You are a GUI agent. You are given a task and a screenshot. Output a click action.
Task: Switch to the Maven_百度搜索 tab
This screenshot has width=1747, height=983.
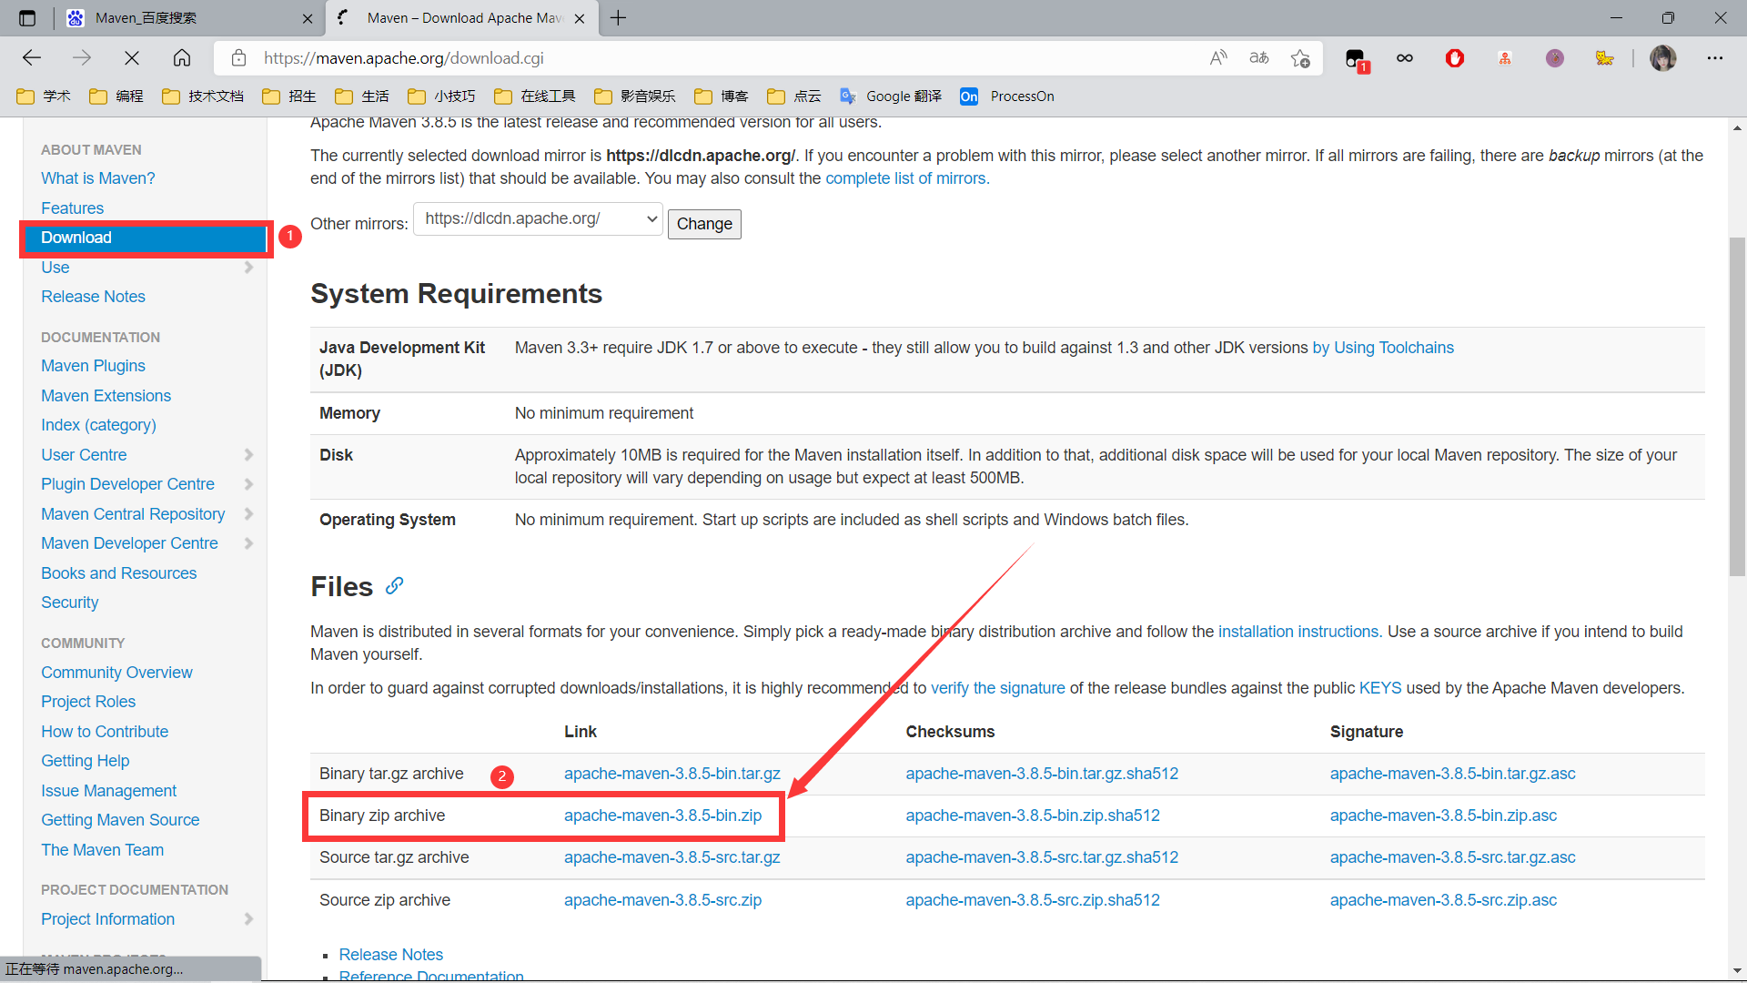191,18
